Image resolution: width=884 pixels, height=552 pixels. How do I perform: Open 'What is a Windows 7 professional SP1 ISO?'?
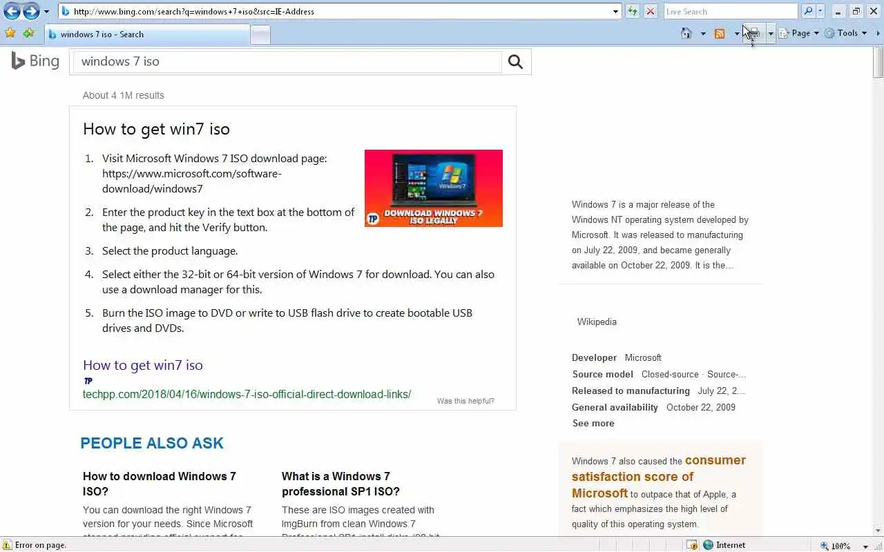pos(340,484)
